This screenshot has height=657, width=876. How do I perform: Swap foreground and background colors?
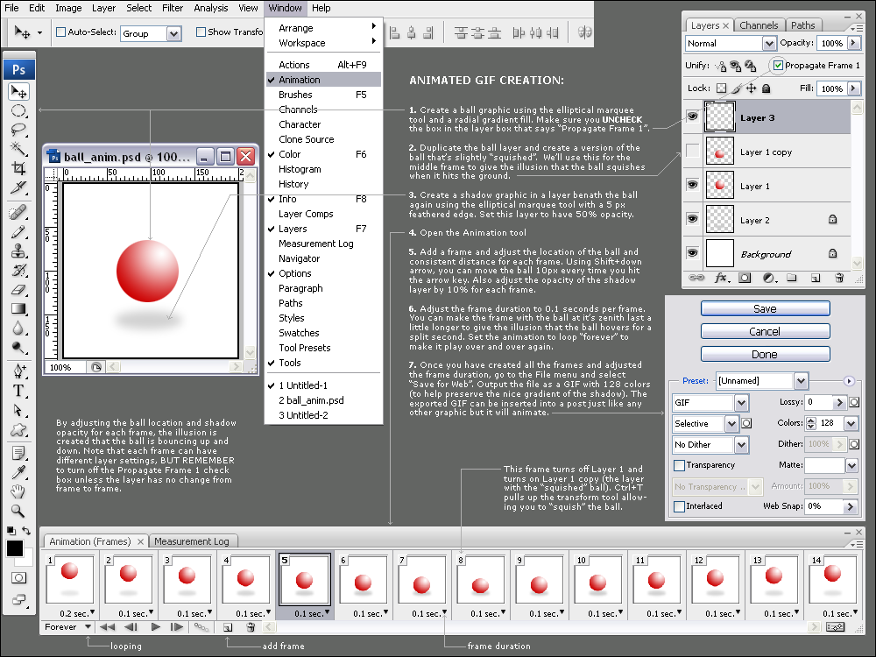click(x=26, y=530)
